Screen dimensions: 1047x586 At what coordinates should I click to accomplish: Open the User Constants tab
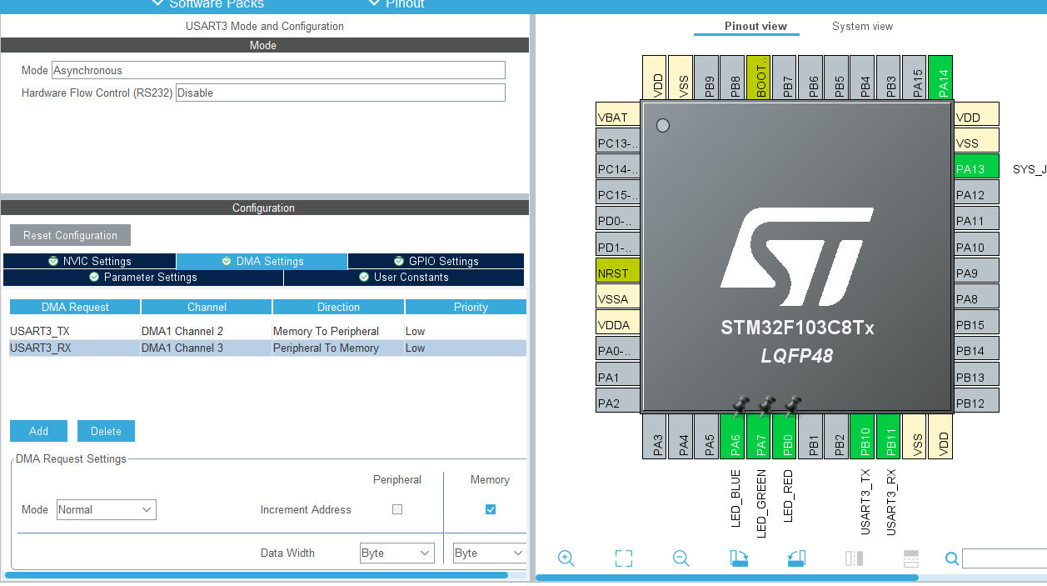(x=404, y=277)
